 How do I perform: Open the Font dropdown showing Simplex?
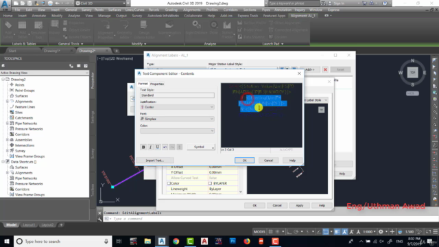(x=177, y=119)
